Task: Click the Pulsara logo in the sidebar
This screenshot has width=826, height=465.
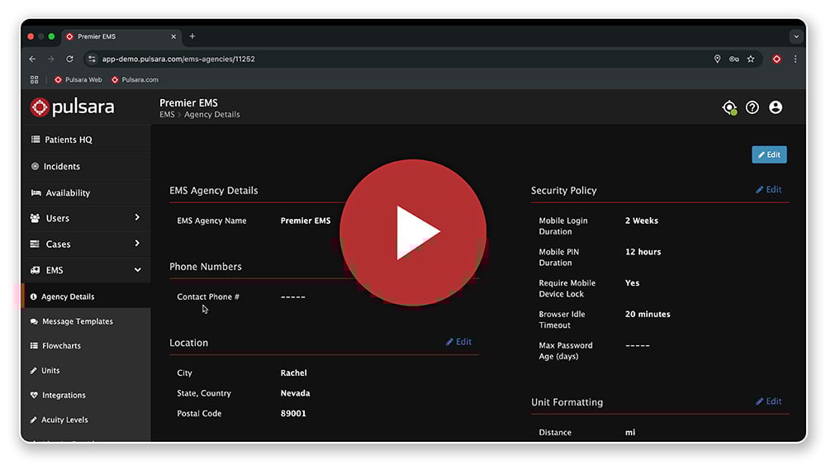Action: [x=72, y=107]
